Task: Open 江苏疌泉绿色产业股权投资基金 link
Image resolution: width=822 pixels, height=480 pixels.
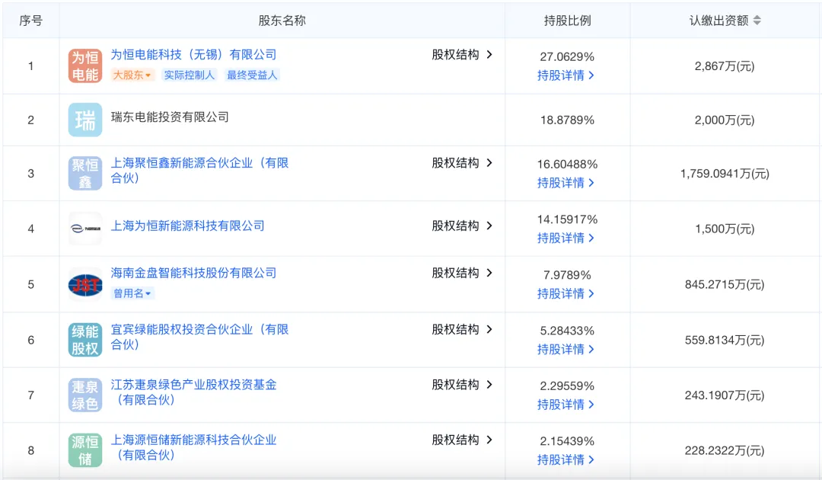Action: (x=193, y=392)
